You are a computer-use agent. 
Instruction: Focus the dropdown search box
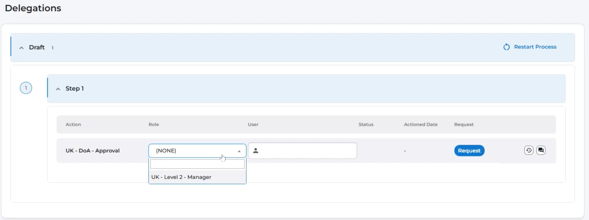197,164
